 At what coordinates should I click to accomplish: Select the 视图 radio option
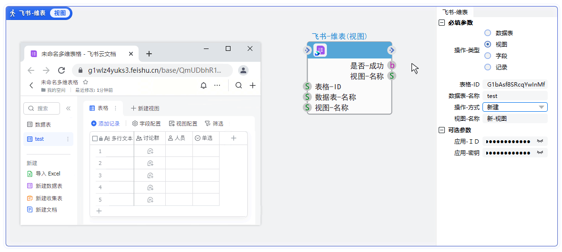point(487,44)
